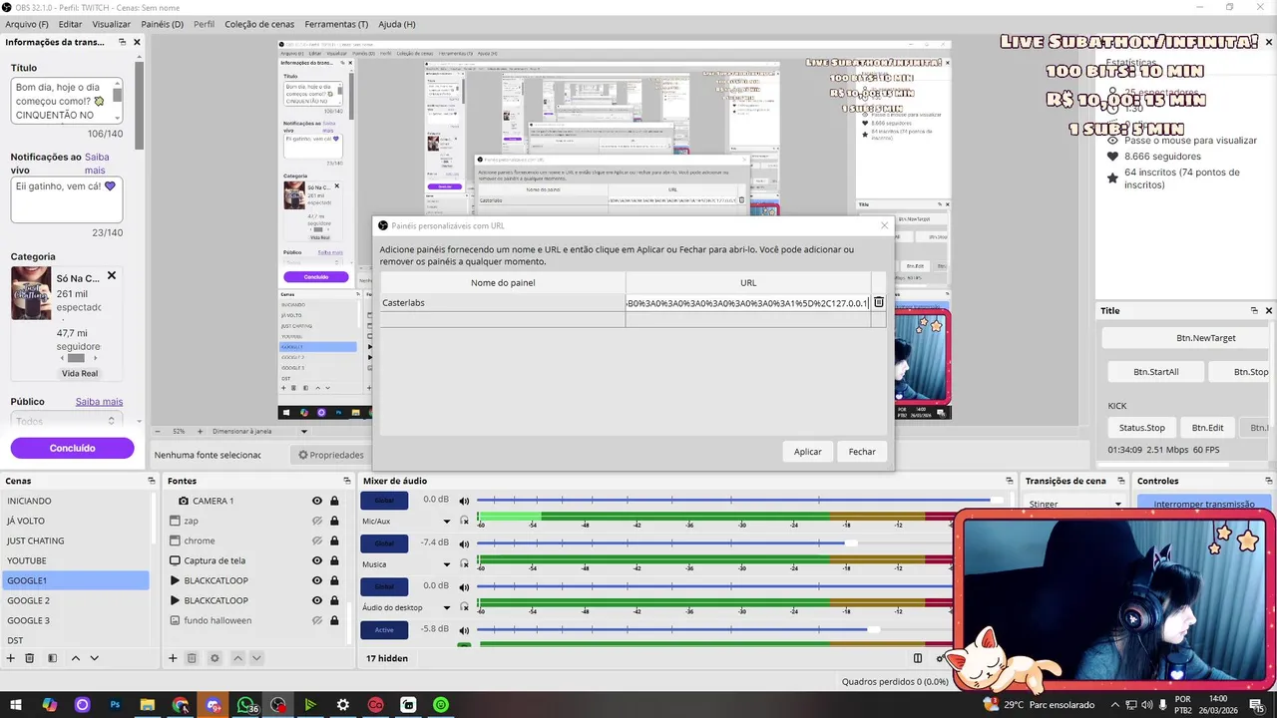
Task: Open Coleção de cenas menu
Action: 259,24
